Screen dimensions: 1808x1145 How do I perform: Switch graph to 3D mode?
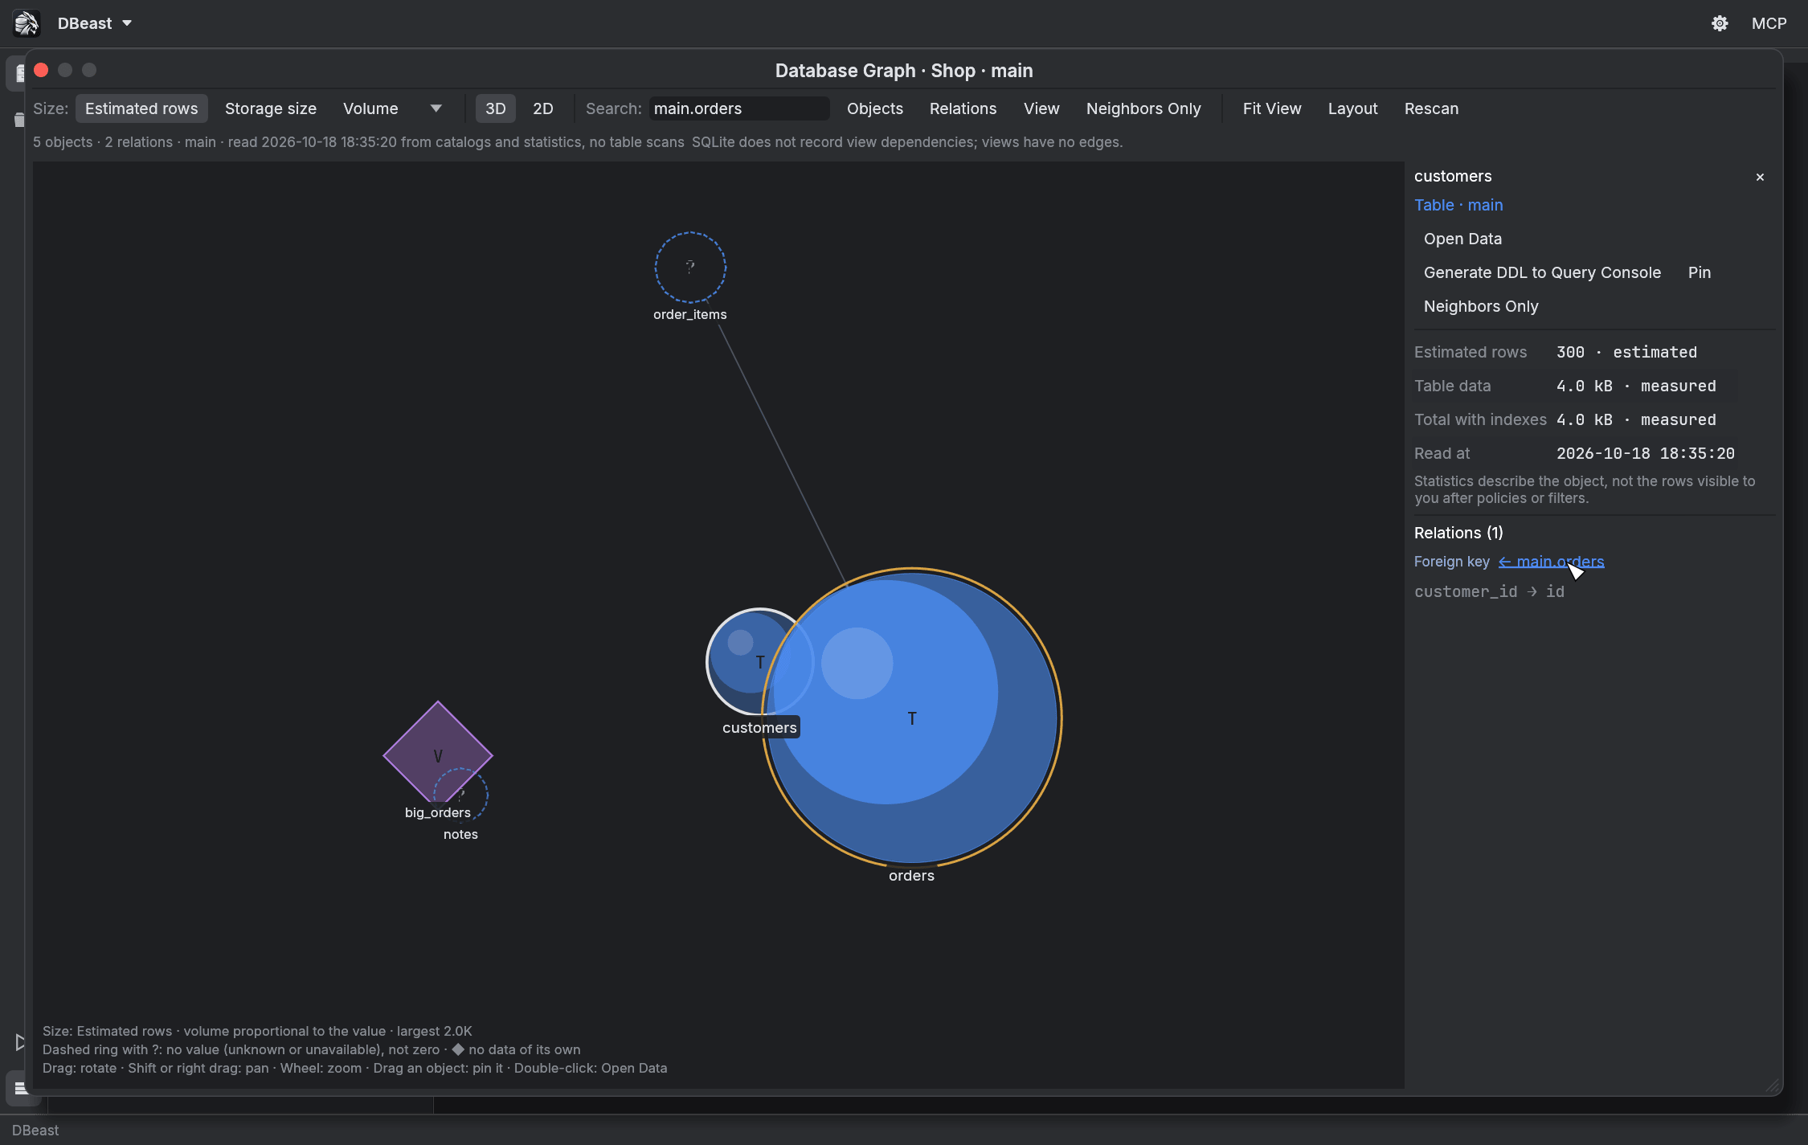(496, 108)
